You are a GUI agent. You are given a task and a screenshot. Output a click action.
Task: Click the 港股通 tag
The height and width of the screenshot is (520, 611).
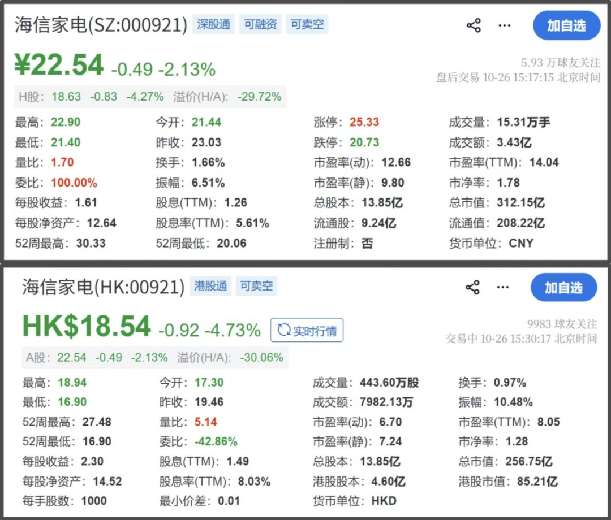coord(210,286)
